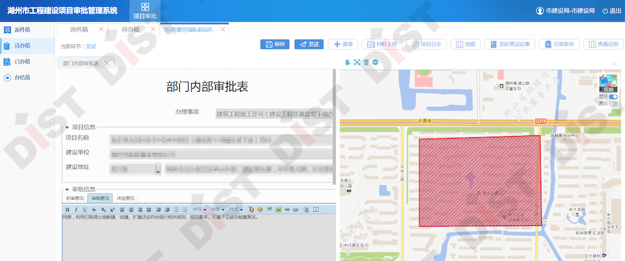
Task: Collapse the 审批信息 section
Action: 67,189
